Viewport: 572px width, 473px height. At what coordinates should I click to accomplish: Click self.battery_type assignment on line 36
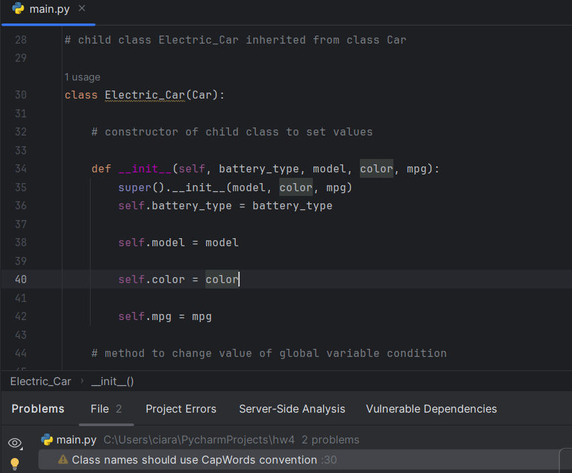(x=225, y=206)
